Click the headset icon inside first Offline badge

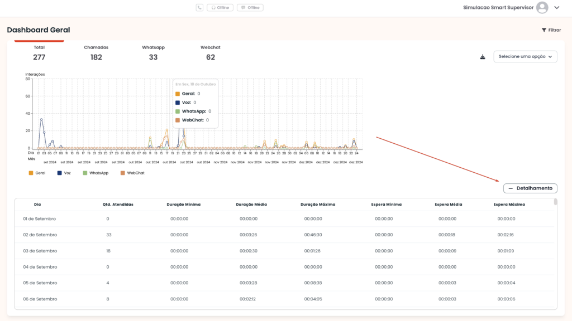pos(213,7)
